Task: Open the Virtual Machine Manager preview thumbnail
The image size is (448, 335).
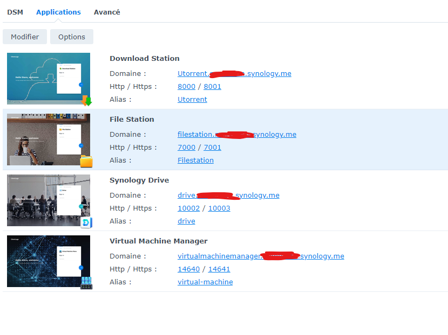Action: click(x=49, y=261)
